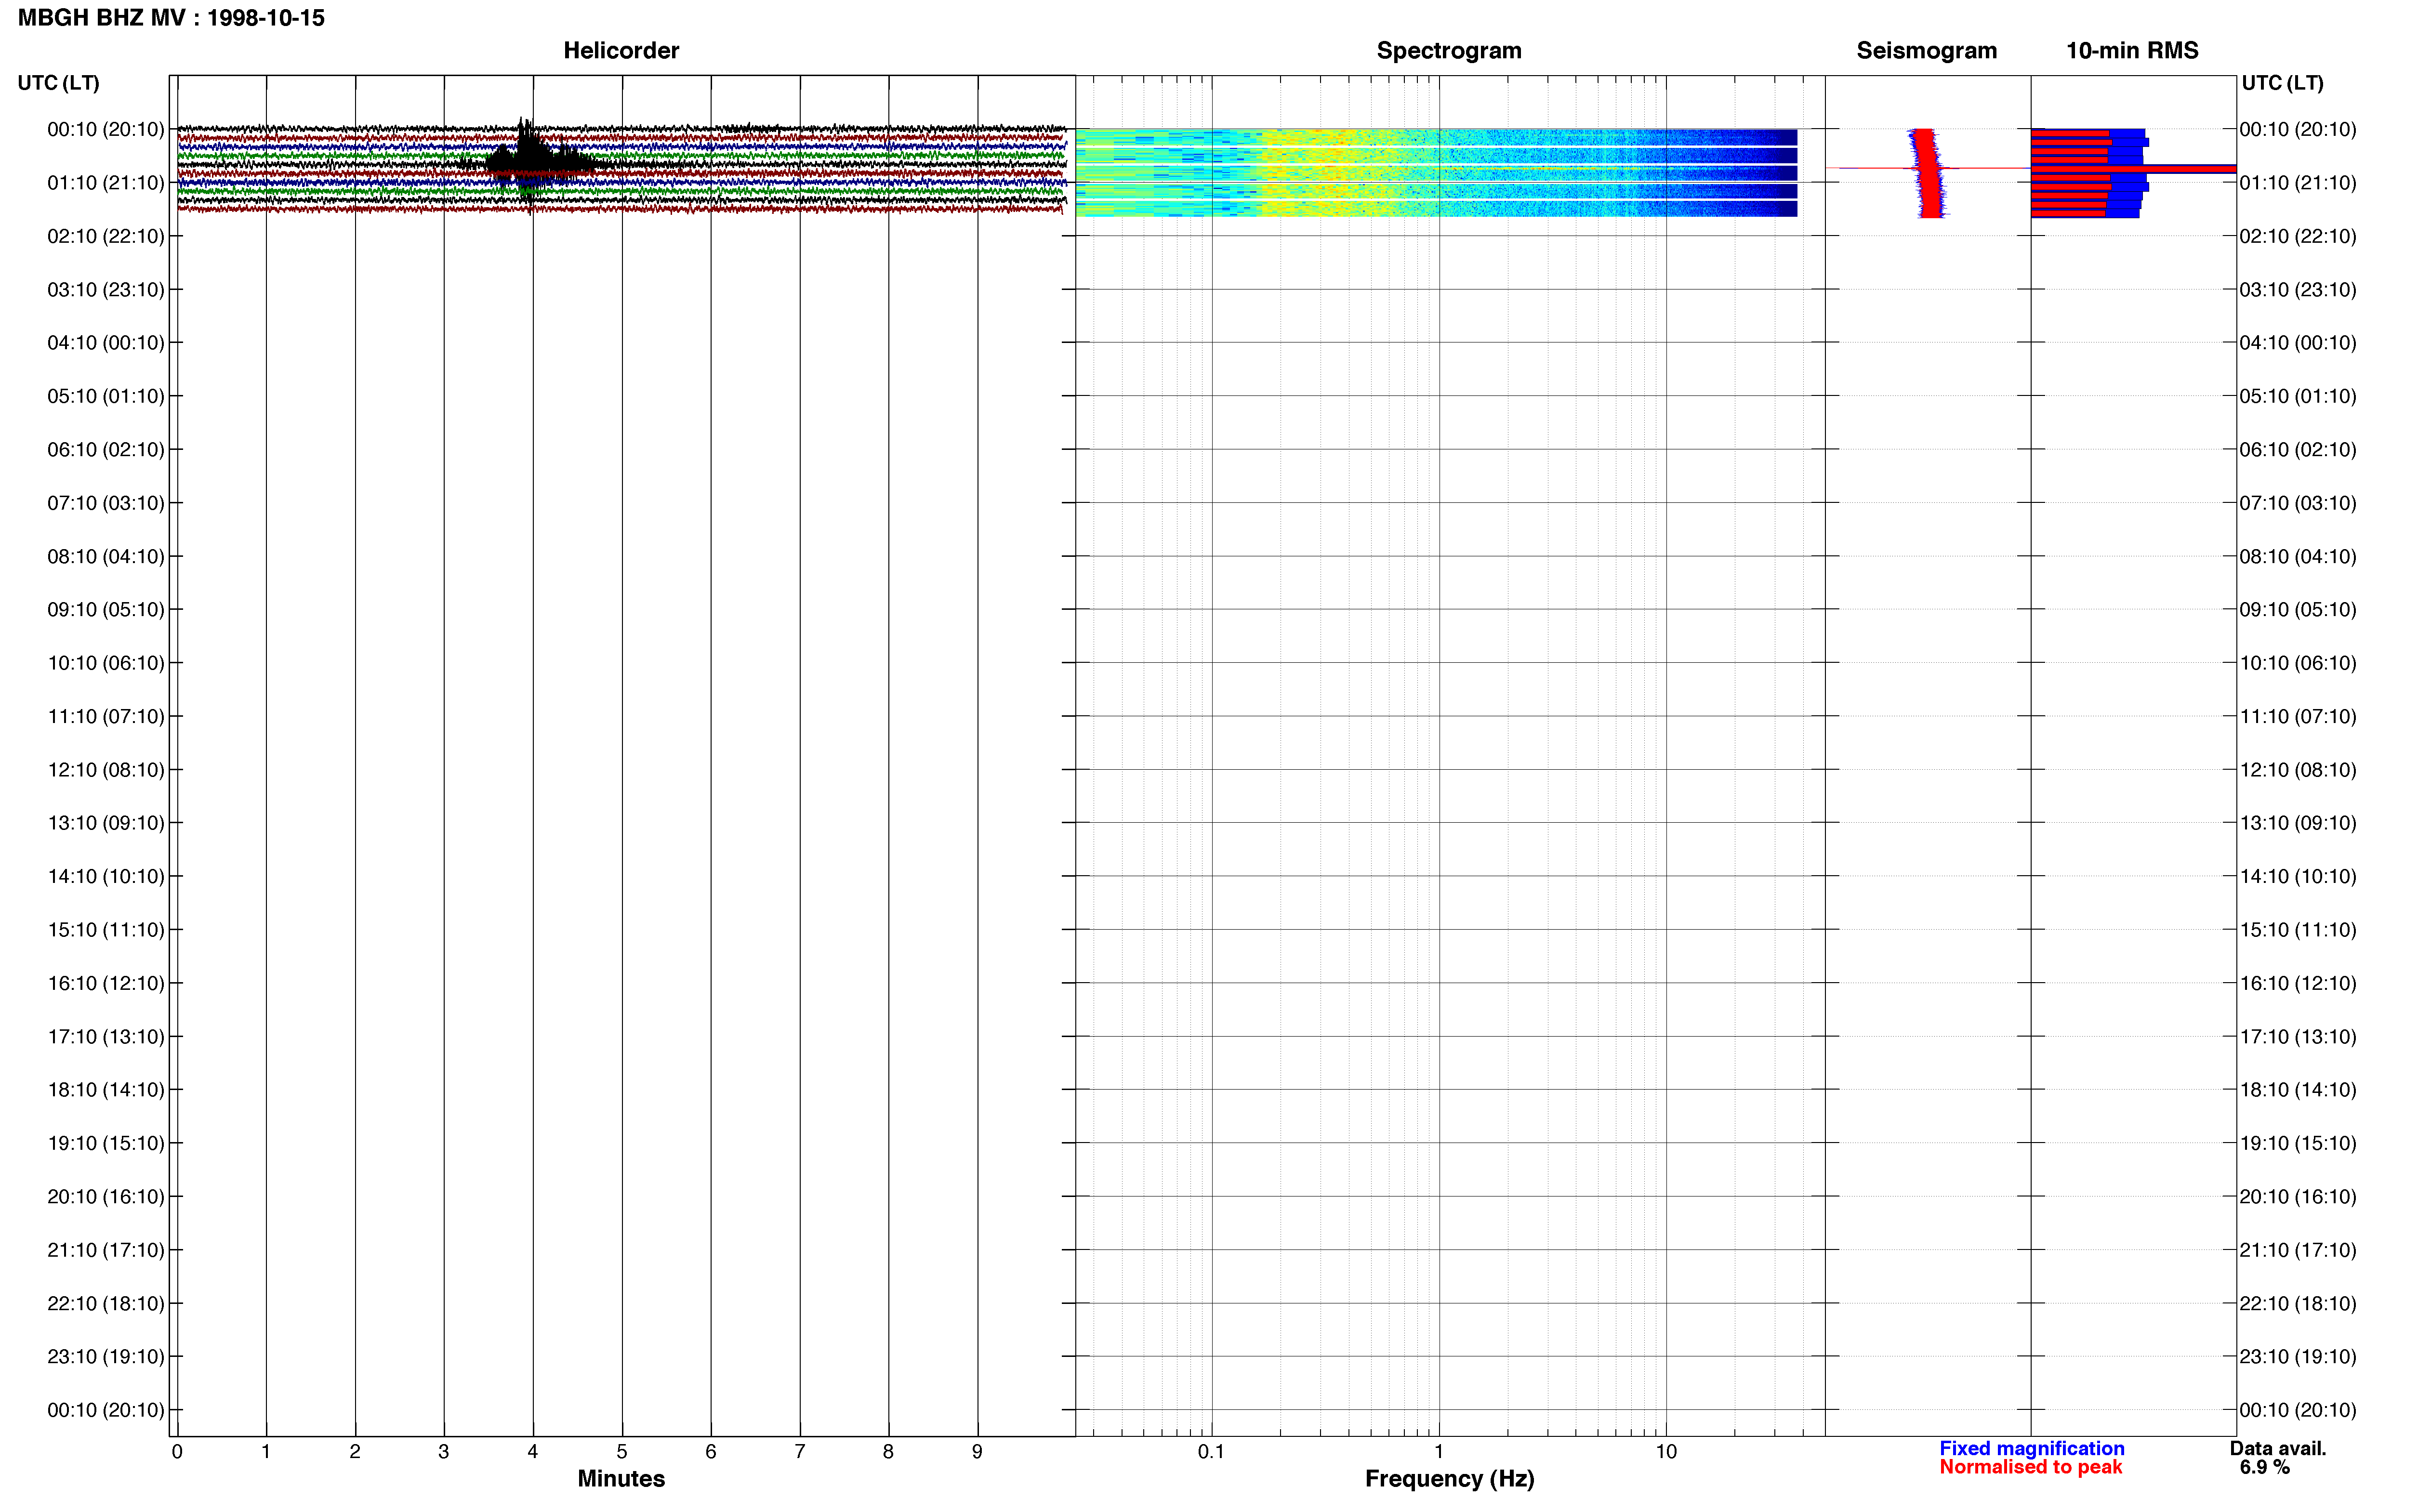Screen dimensions: 2418x1512
Task: Click the 'Helicorder' panel heading
Action: (621, 50)
